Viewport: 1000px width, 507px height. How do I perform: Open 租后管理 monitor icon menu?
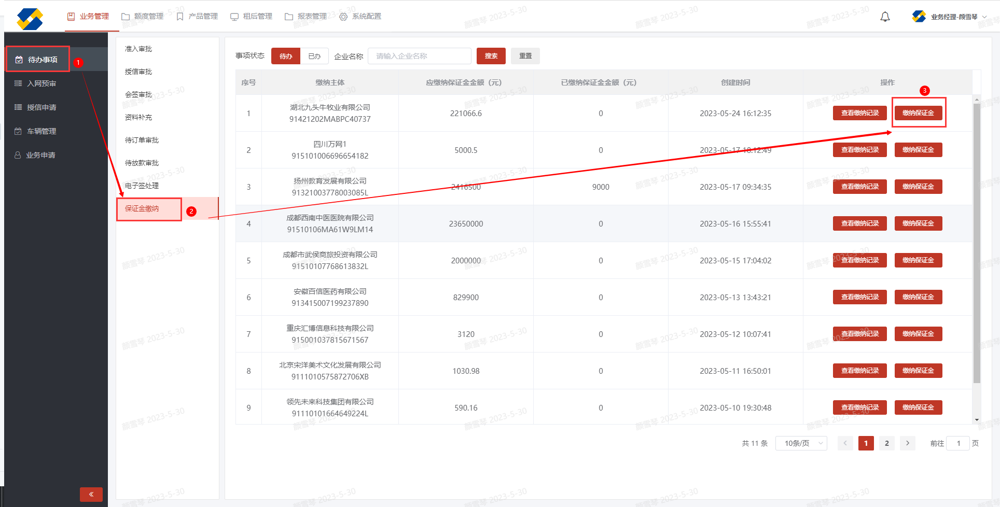pyautogui.click(x=251, y=17)
